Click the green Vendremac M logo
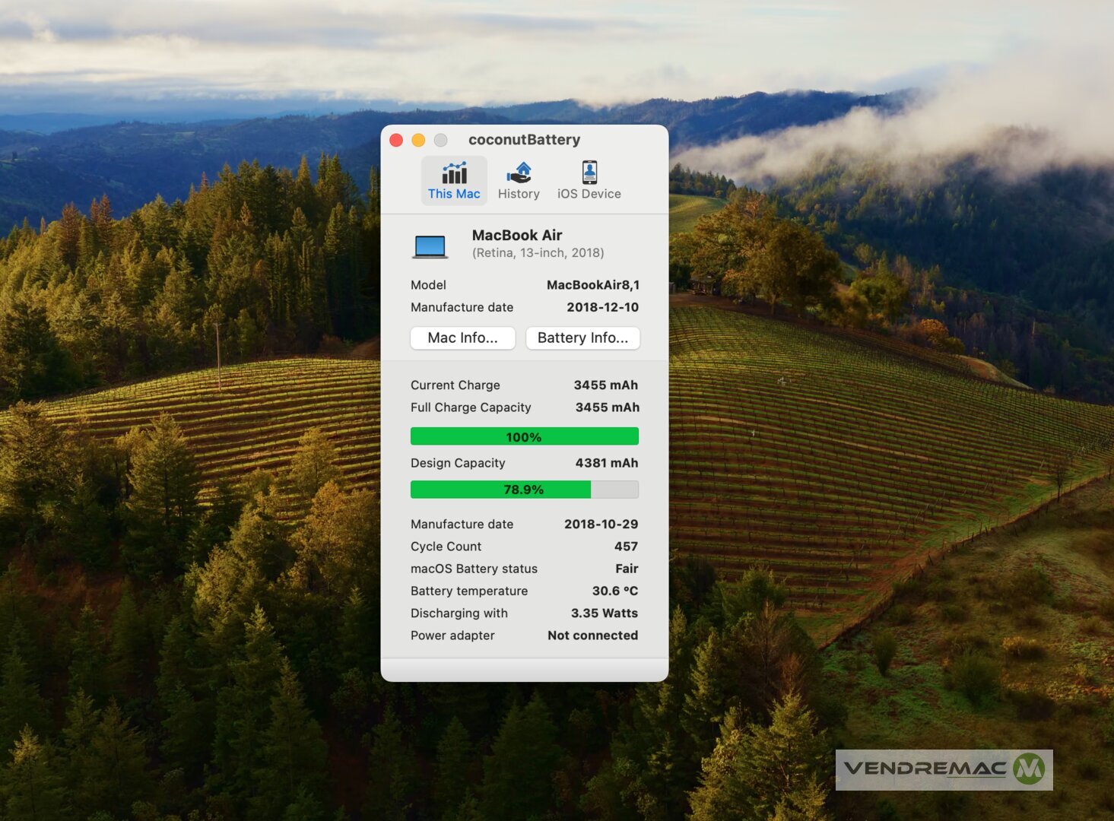 (1029, 769)
